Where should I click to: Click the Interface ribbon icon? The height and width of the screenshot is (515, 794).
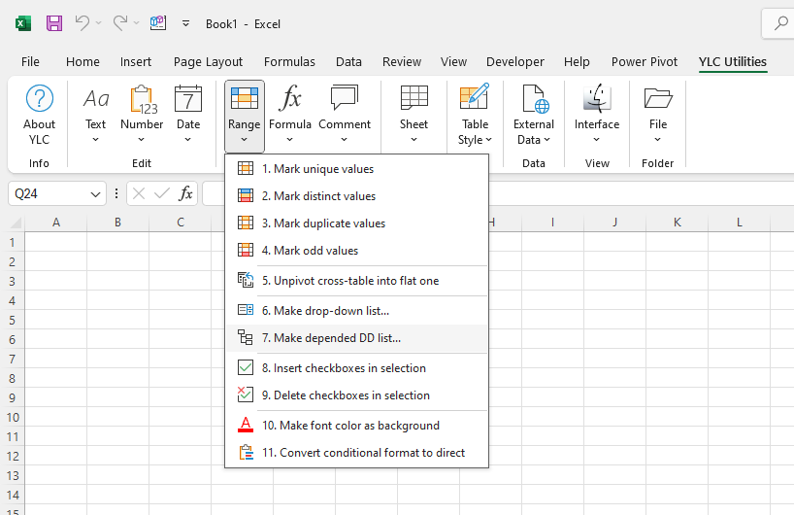tap(596, 99)
